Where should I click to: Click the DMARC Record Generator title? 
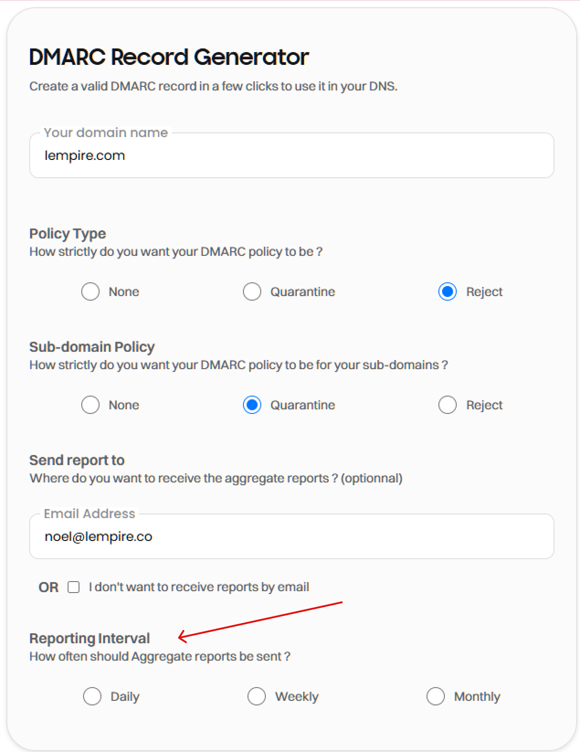169,57
